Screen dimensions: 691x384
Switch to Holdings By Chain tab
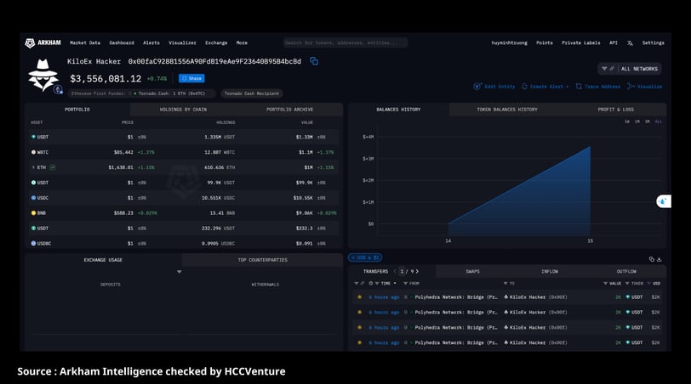click(183, 109)
